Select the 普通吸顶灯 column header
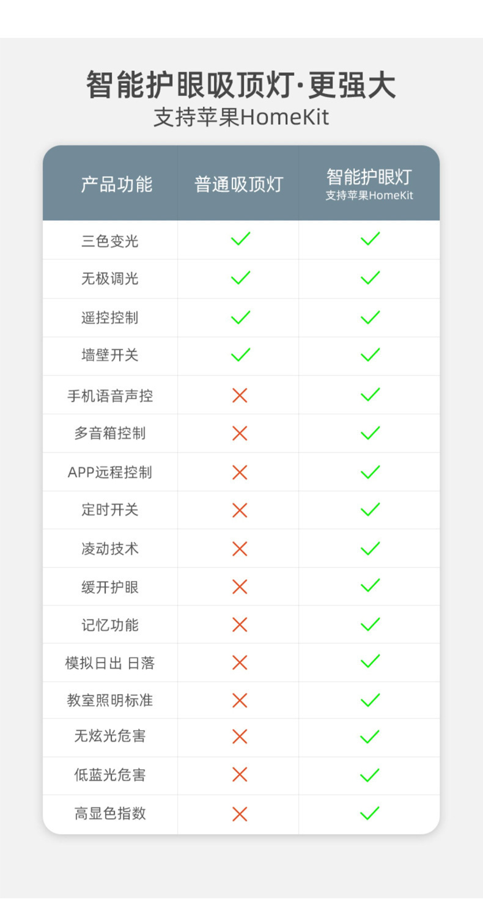The width and height of the screenshot is (483, 913). 238,184
